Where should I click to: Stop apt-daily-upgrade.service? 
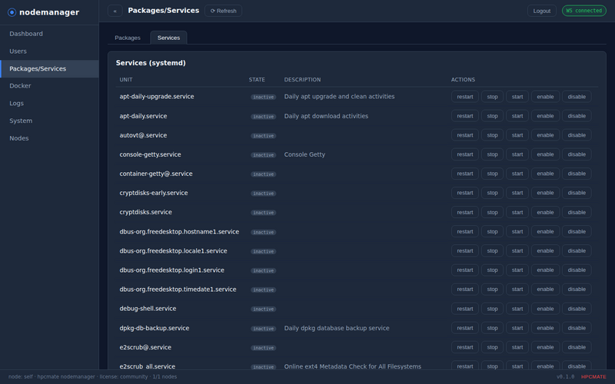pyautogui.click(x=492, y=97)
